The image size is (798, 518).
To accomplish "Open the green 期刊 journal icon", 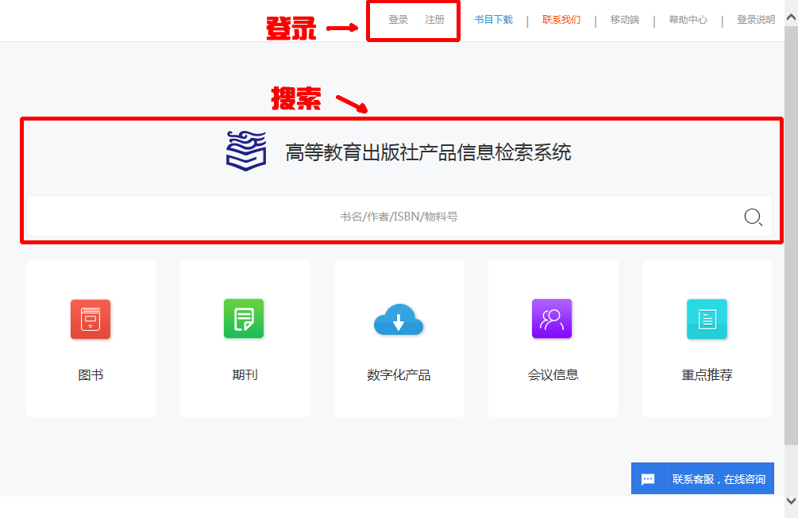I will tap(245, 319).
